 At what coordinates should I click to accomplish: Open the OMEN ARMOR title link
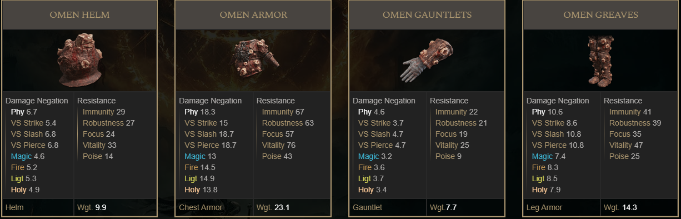[x=253, y=15]
